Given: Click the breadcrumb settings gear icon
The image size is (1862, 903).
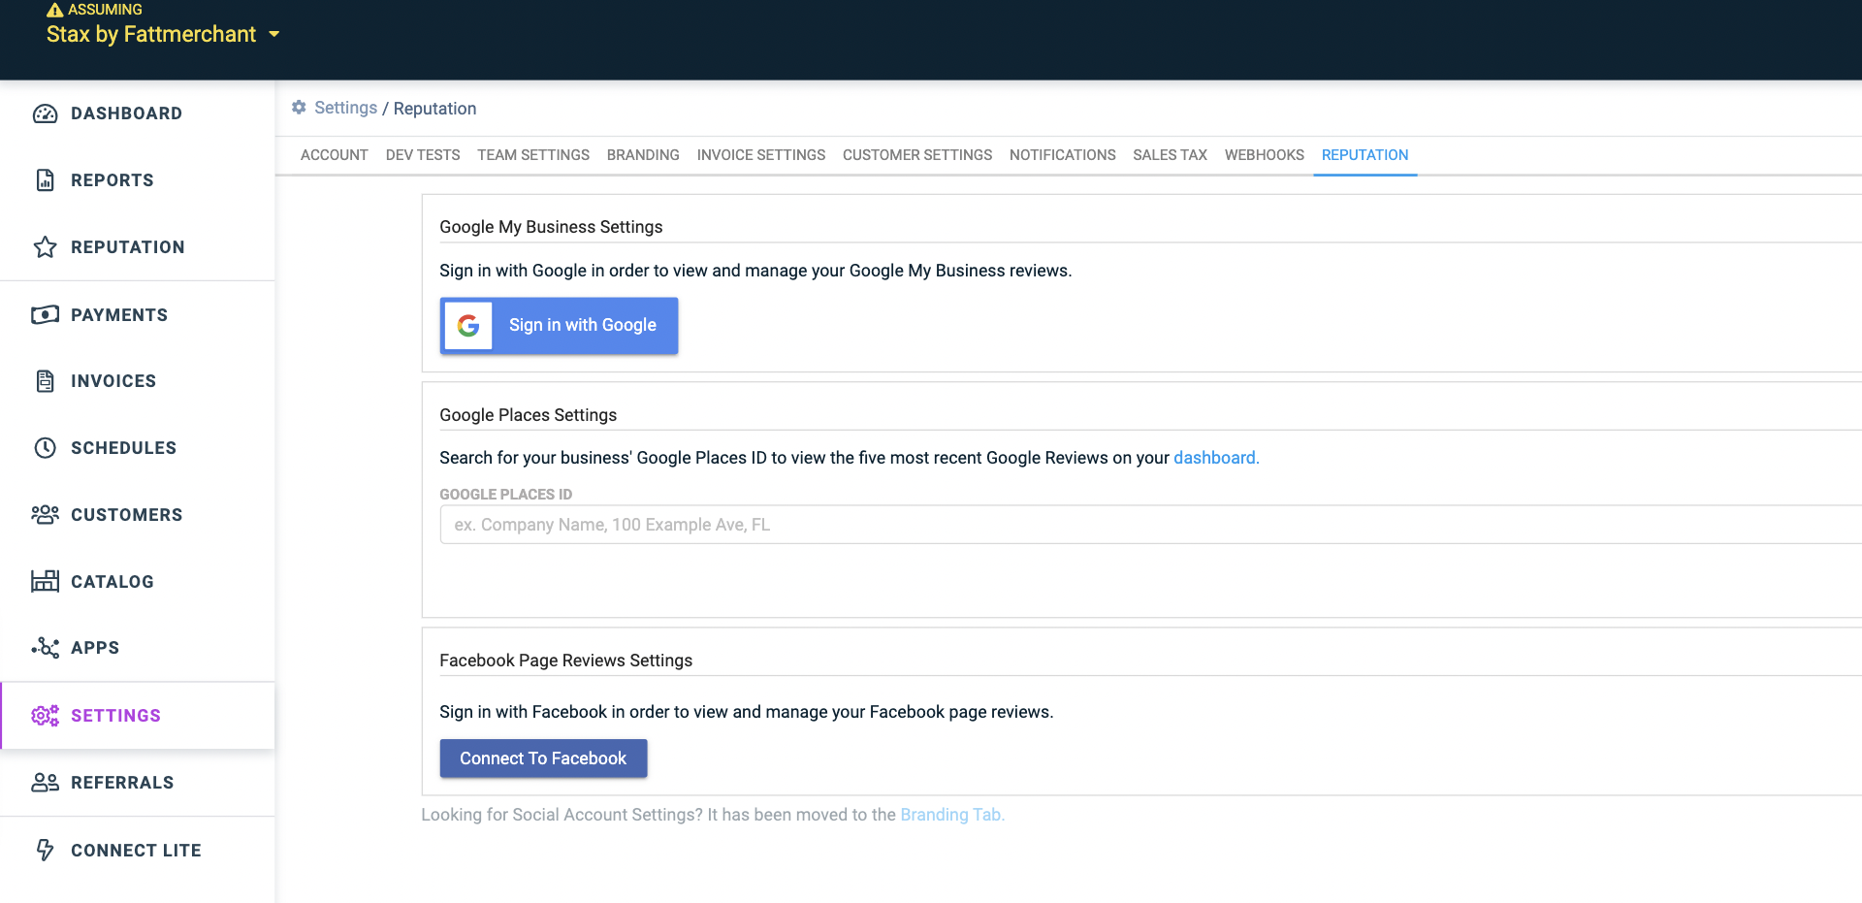Looking at the screenshot, I should point(299,108).
